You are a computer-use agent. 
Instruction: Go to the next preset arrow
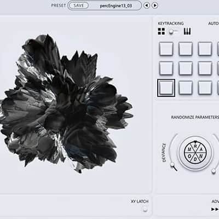[x=155, y=5]
